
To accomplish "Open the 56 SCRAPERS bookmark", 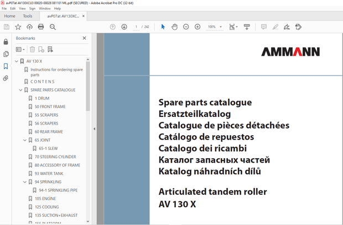I will (x=46, y=124).
